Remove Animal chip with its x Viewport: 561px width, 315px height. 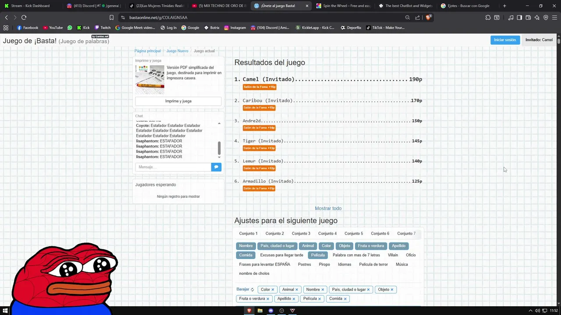297,290
